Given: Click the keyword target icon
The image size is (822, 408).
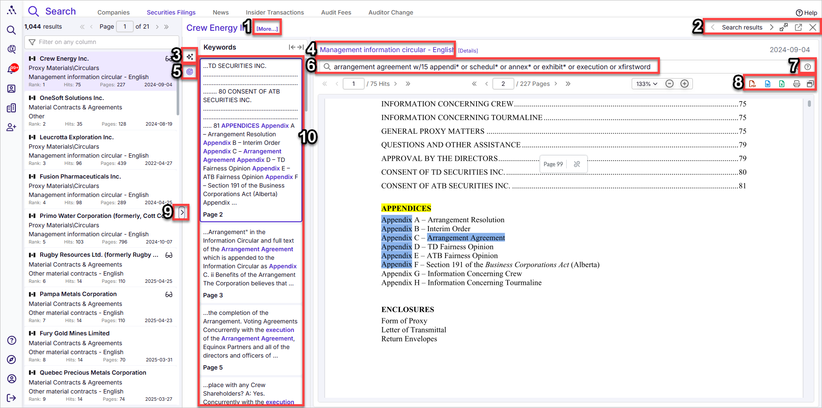Looking at the screenshot, I should [189, 71].
